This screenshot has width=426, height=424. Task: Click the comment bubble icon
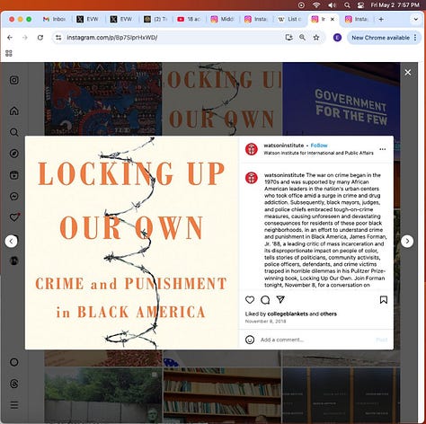tap(265, 300)
